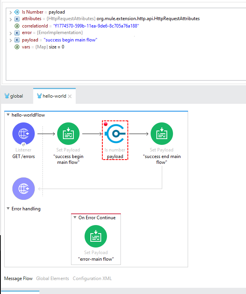Screen dimensions: 246x294
Task: Click the Mule icon on global tab
Action: (7, 96)
